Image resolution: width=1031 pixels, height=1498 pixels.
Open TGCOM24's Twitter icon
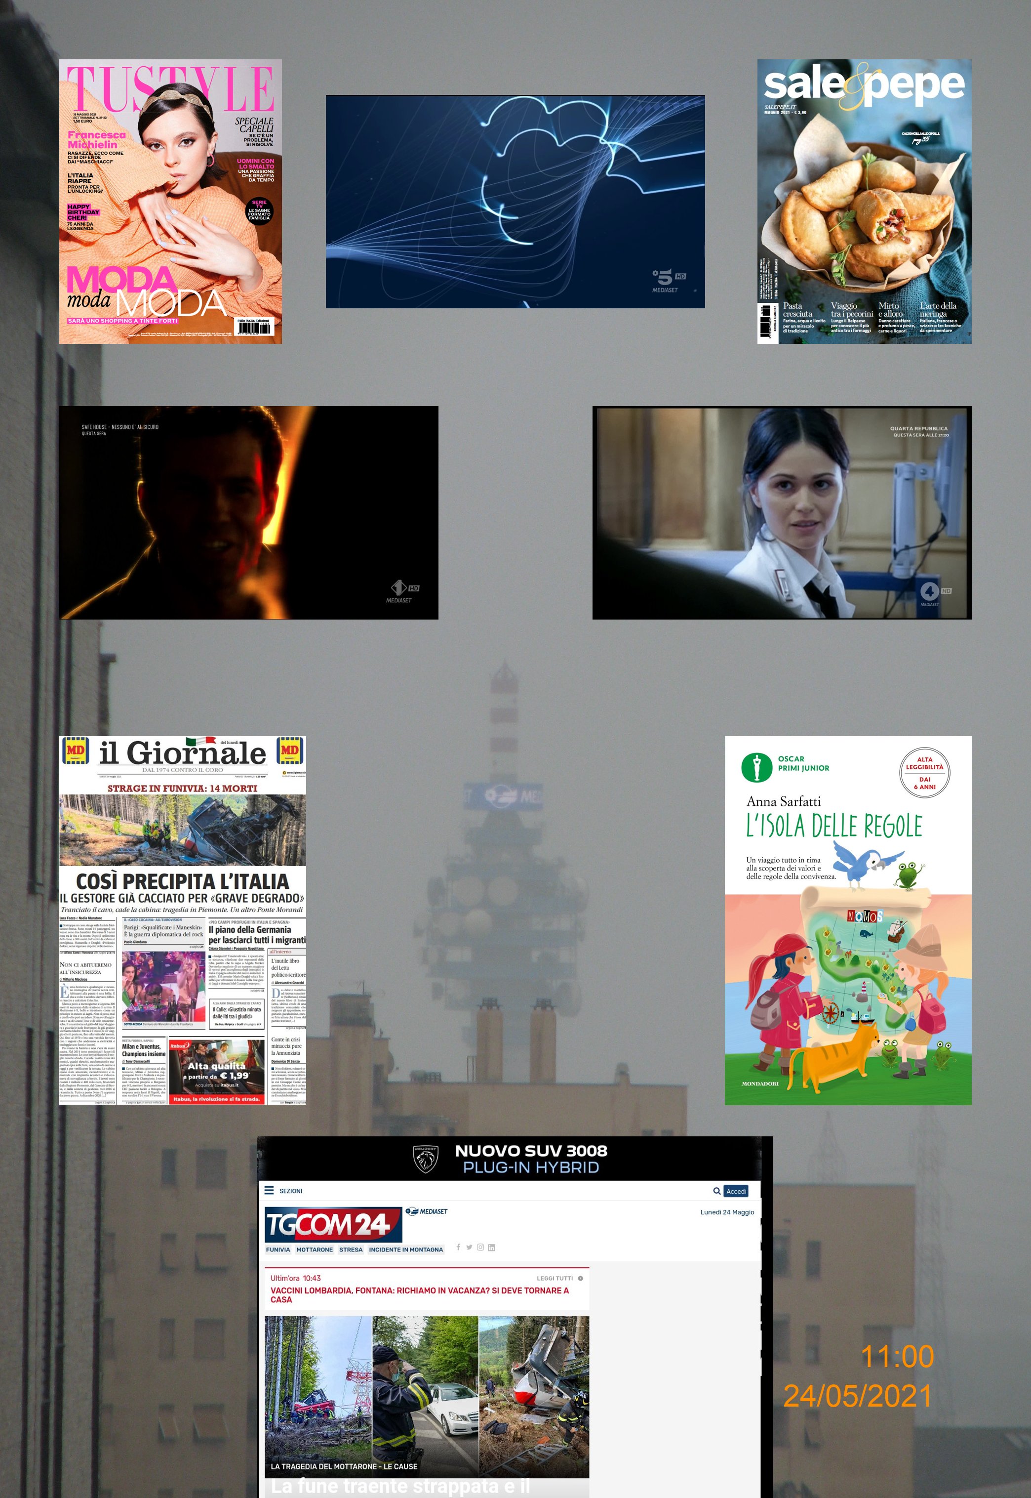[469, 1247]
